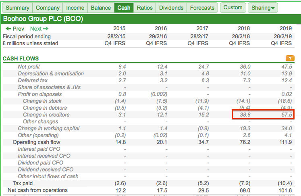Select fiscal period ending 29/2/16
Image resolution: width=301 pixels, height=196 pixels.
pyautogui.click(x=158, y=36)
